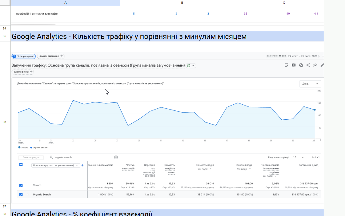Toggle the select-all minus checkbox

click(x=21, y=165)
